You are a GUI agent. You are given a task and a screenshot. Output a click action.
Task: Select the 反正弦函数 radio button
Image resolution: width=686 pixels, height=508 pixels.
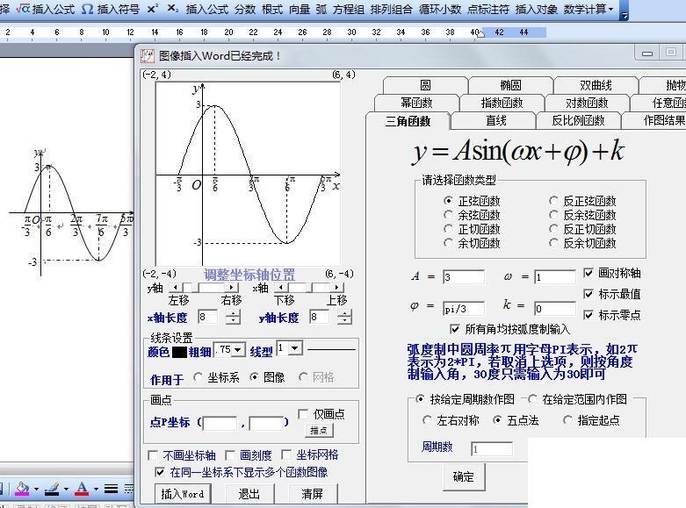point(553,201)
